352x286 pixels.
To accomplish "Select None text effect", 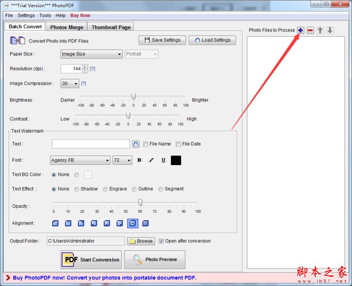I will 54,189.
